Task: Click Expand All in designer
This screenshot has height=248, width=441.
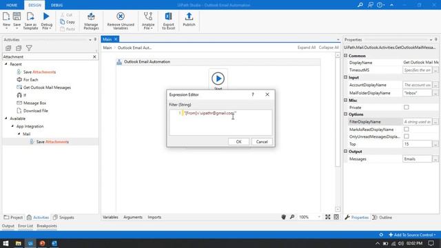Action: tap(307, 48)
